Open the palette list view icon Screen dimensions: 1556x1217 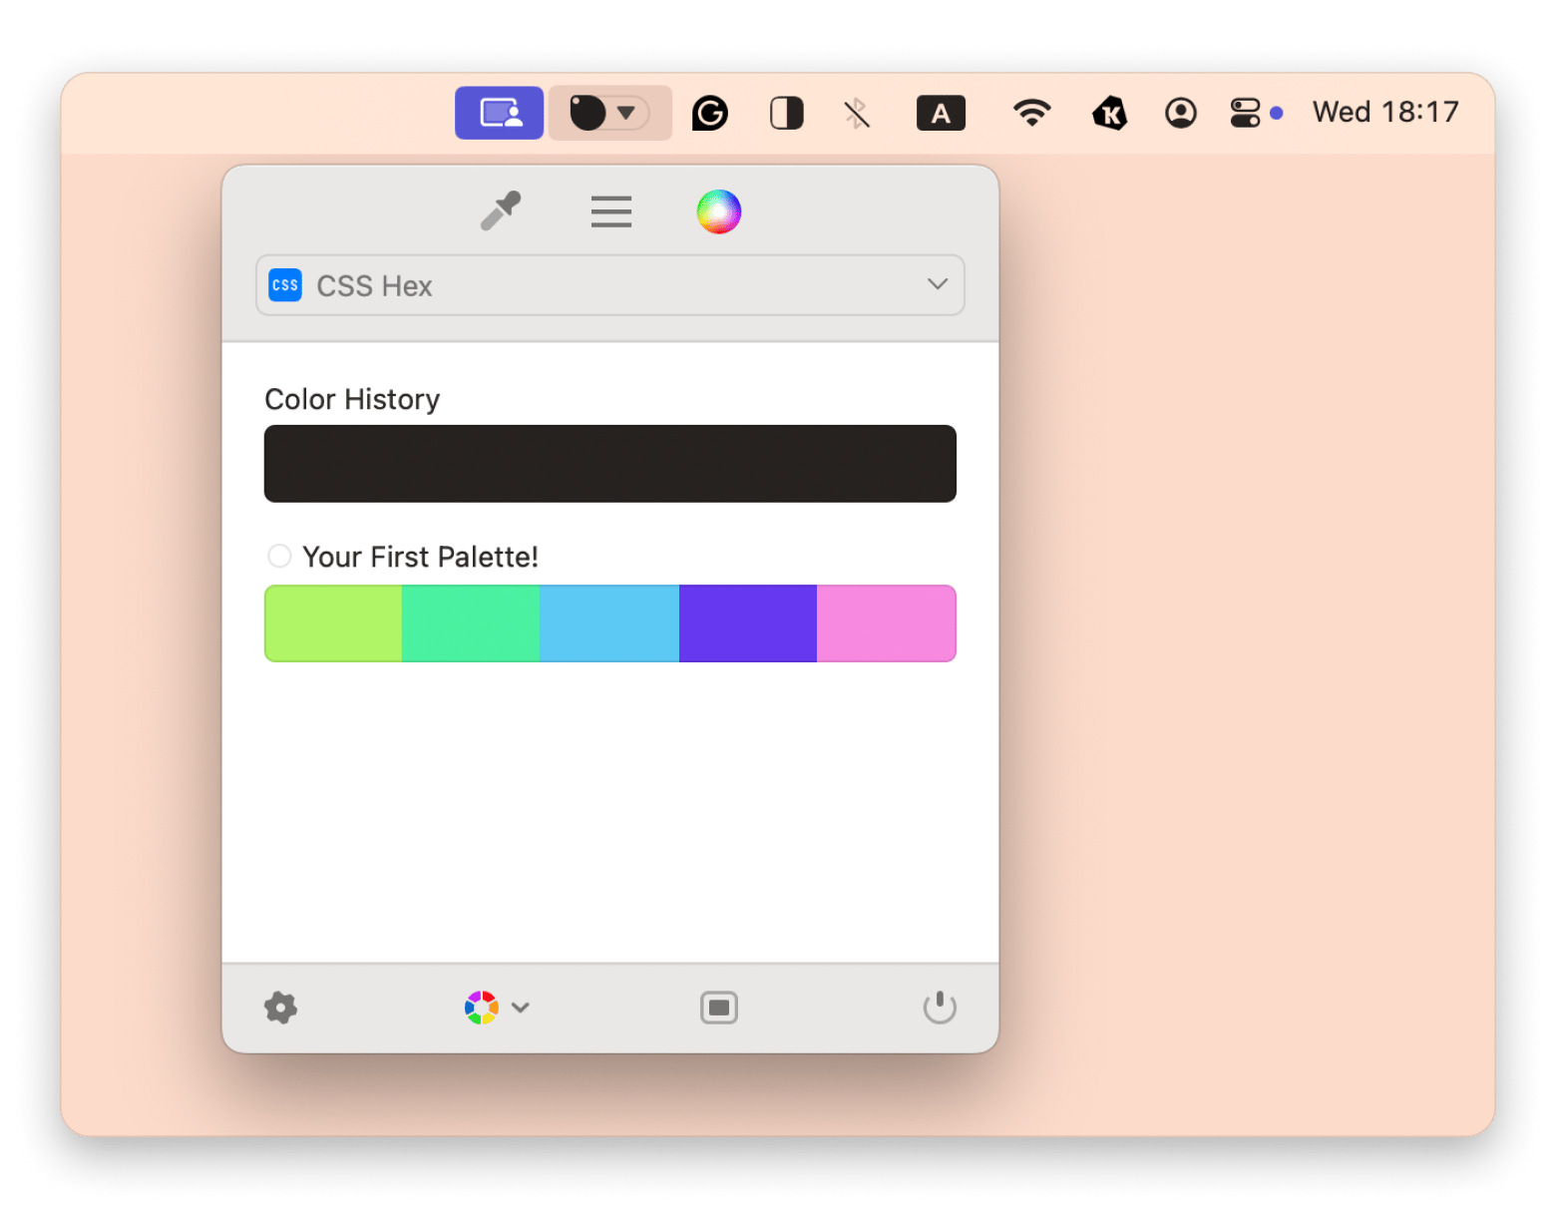610,211
